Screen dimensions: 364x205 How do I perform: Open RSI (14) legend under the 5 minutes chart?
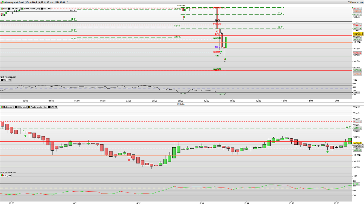click(6, 80)
